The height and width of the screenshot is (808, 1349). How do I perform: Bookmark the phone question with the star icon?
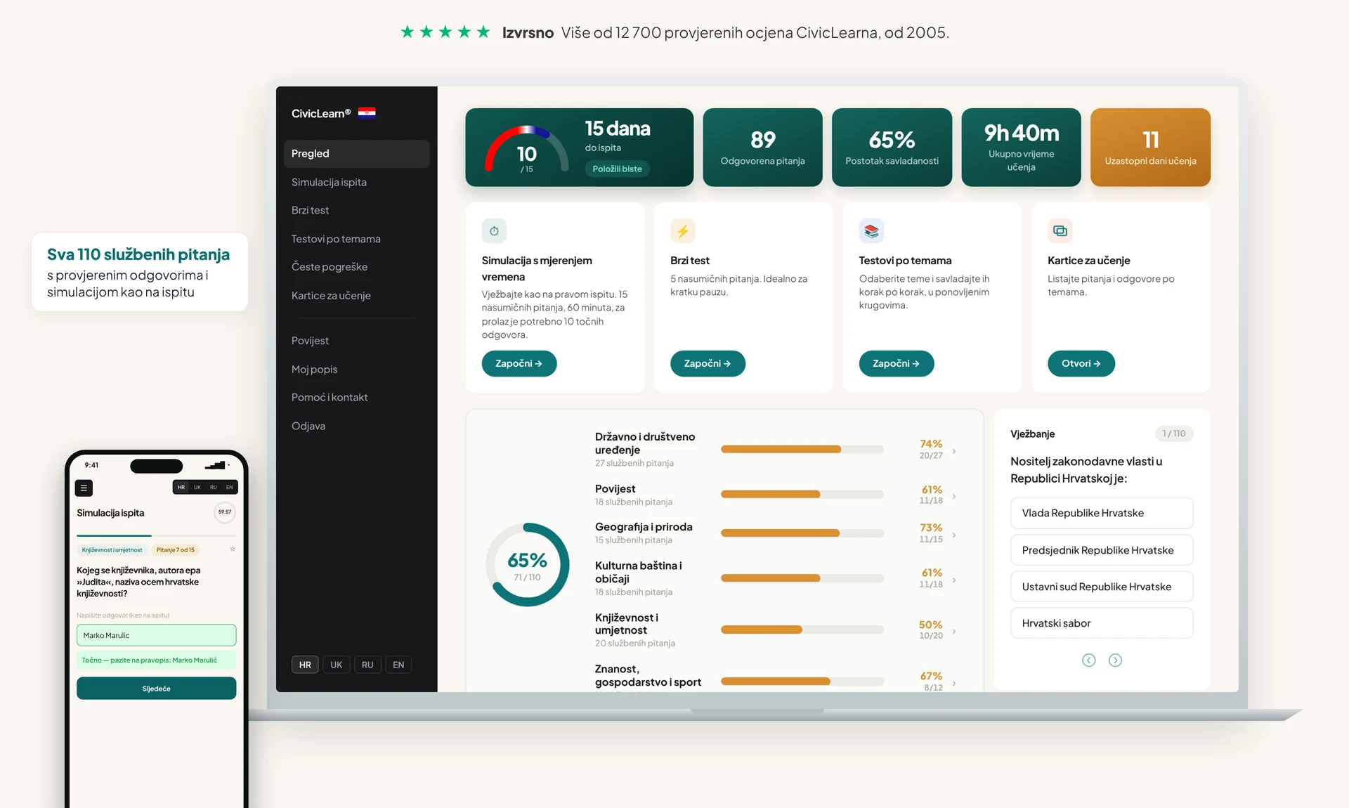point(233,549)
